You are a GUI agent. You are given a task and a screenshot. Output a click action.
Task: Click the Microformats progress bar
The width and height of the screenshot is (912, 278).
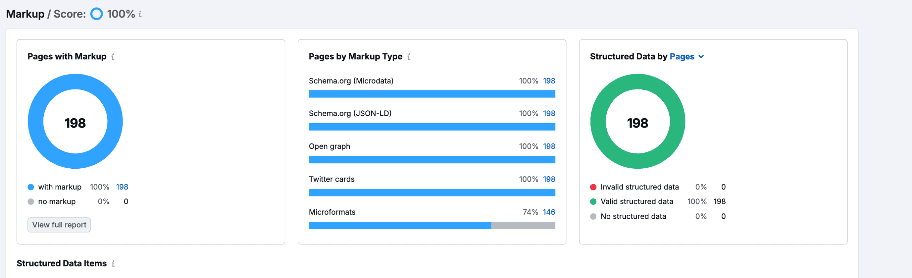click(432, 225)
